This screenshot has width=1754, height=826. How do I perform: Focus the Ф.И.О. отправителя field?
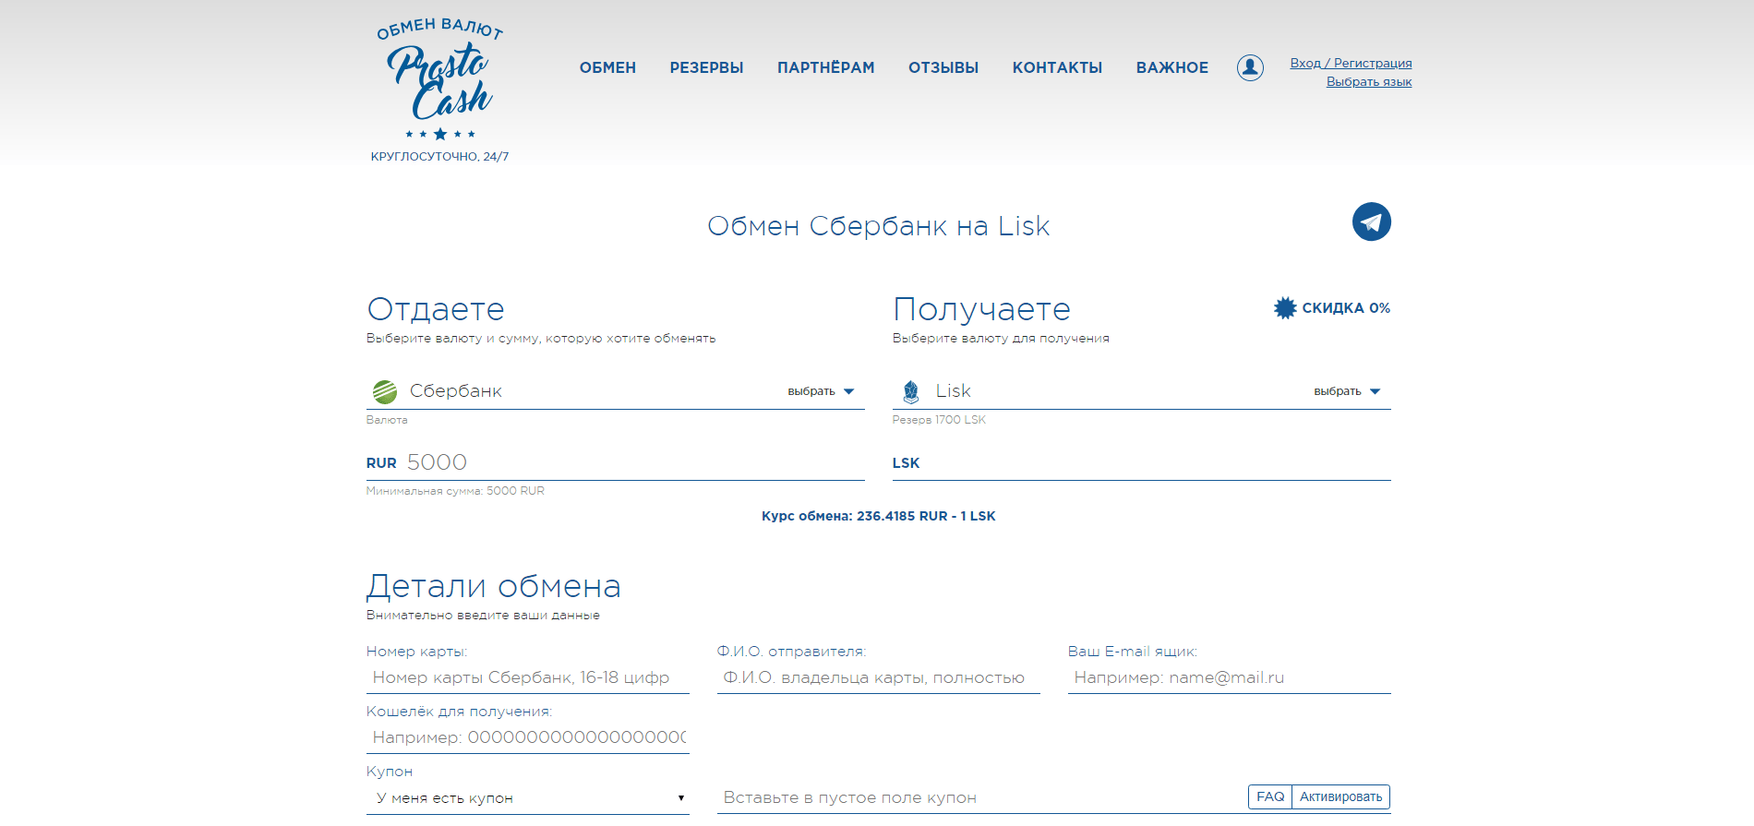tap(879, 677)
